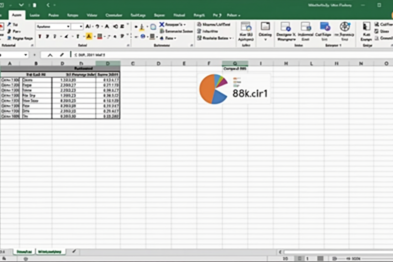Switch to the first green sheet tab
393x262 pixels.
point(24,252)
